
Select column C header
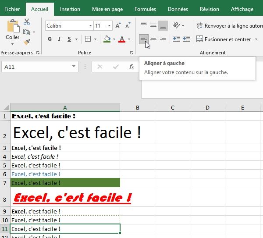(x=173, y=107)
